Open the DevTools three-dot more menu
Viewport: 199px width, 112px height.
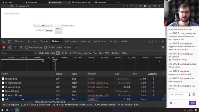coord(157,41)
